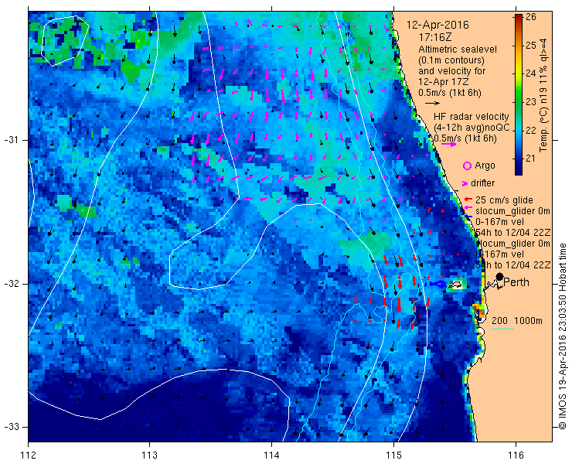Click latitude axis label '-31'

11,140
